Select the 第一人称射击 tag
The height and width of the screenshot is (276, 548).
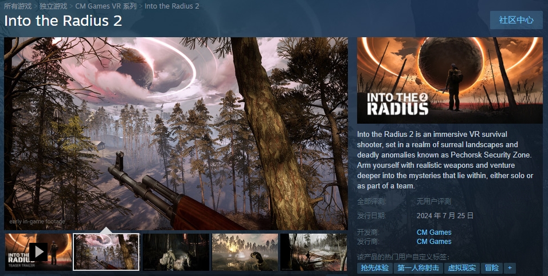(418, 268)
